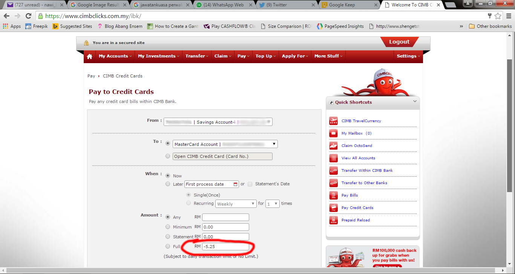Click the green secure padlock in address bar
The height and width of the screenshot is (274, 515).
click(40, 16)
